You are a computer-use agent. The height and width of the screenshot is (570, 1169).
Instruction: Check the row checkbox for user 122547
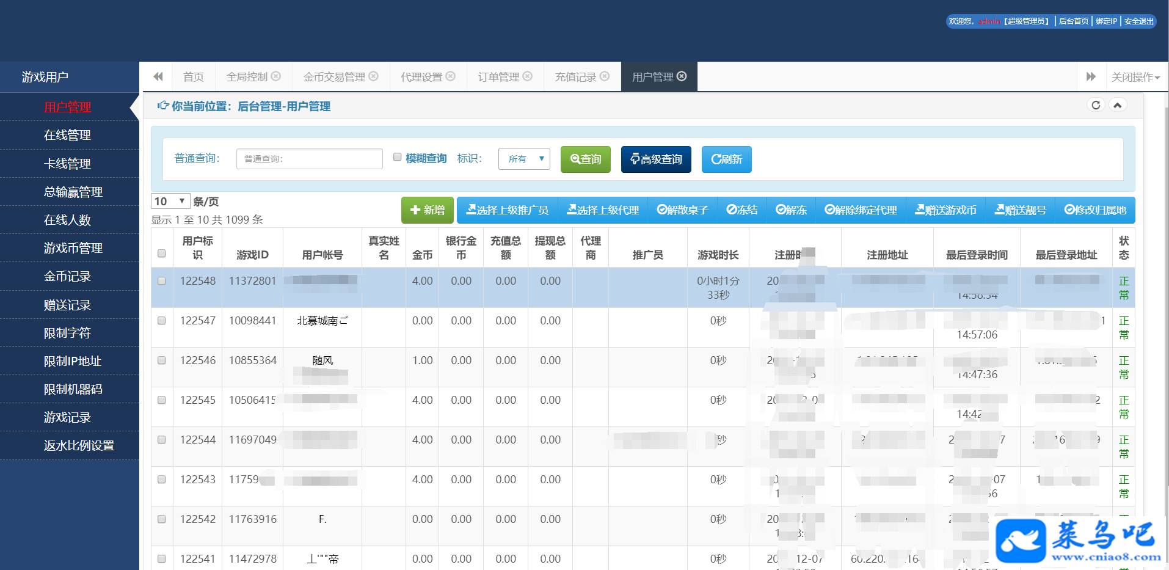point(162,321)
